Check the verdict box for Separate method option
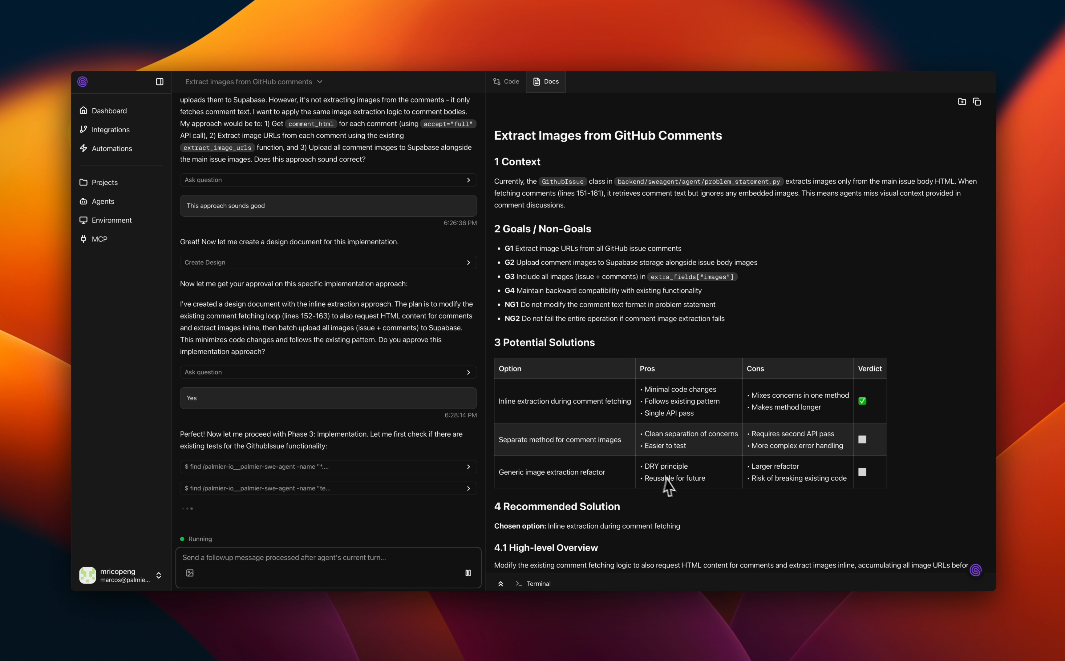The height and width of the screenshot is (661, 1065). tap(862, 439)
